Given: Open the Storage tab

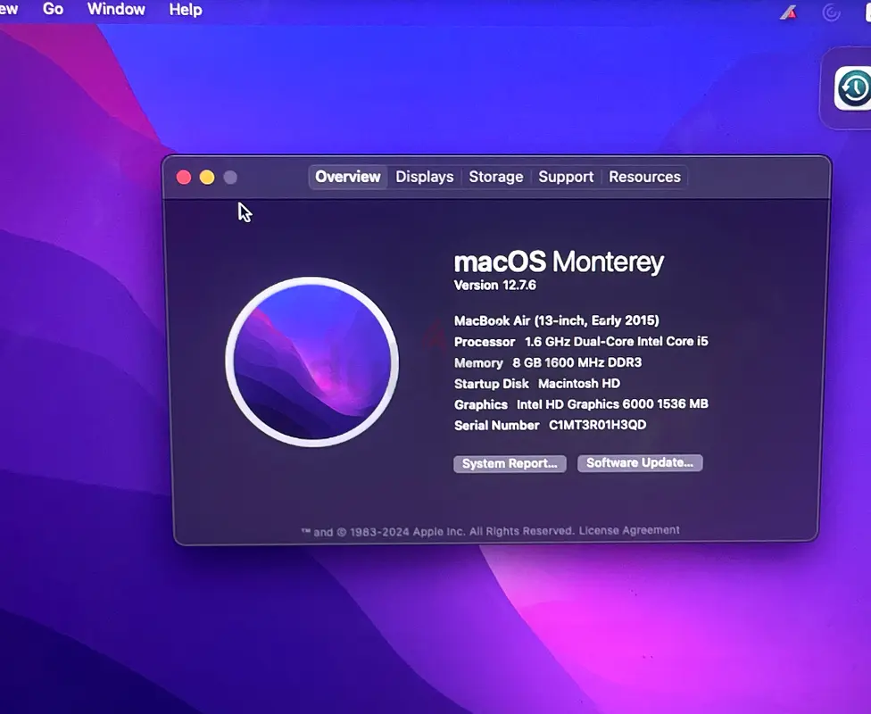Looking at the screenshot, I should point(496,177).
